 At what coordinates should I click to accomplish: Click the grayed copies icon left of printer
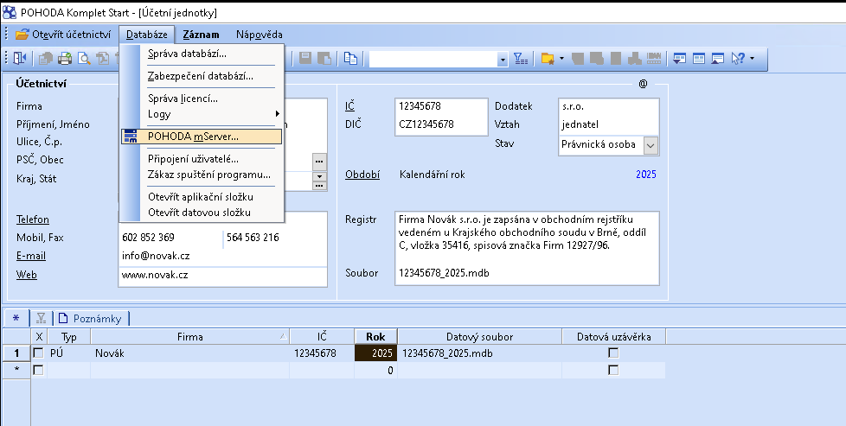click(45, 58)
